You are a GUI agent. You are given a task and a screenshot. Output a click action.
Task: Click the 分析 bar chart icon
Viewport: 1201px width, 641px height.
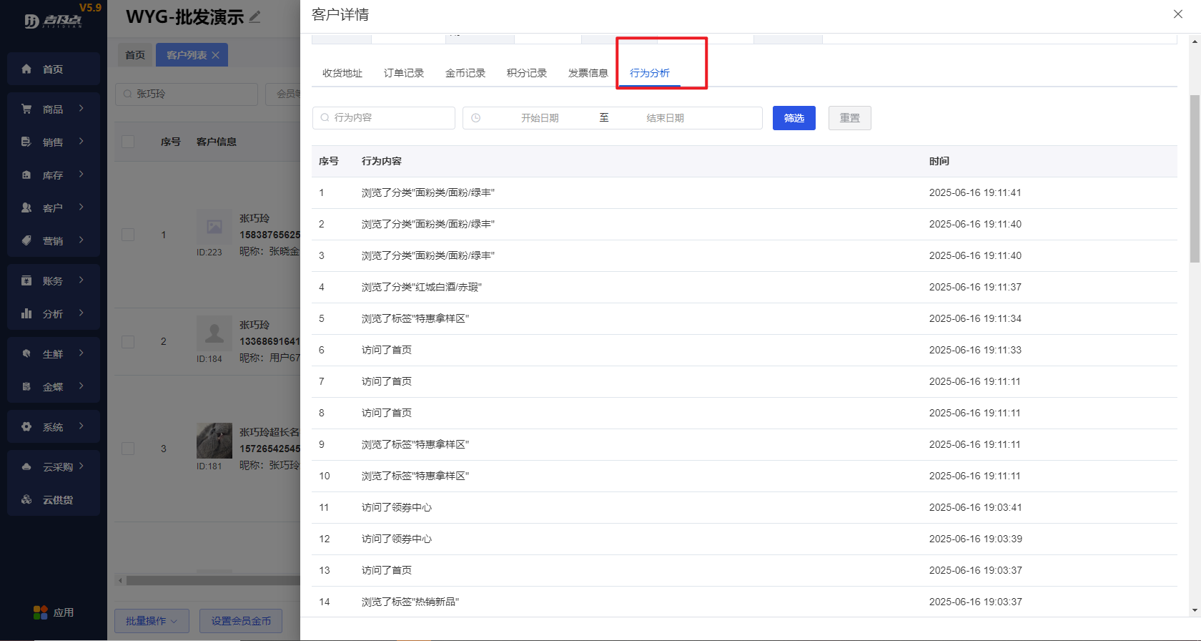pyautogui.click(x=26, y=313)
